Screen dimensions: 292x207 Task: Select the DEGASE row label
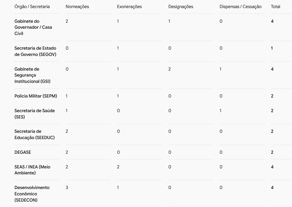(x=23, y=152)
